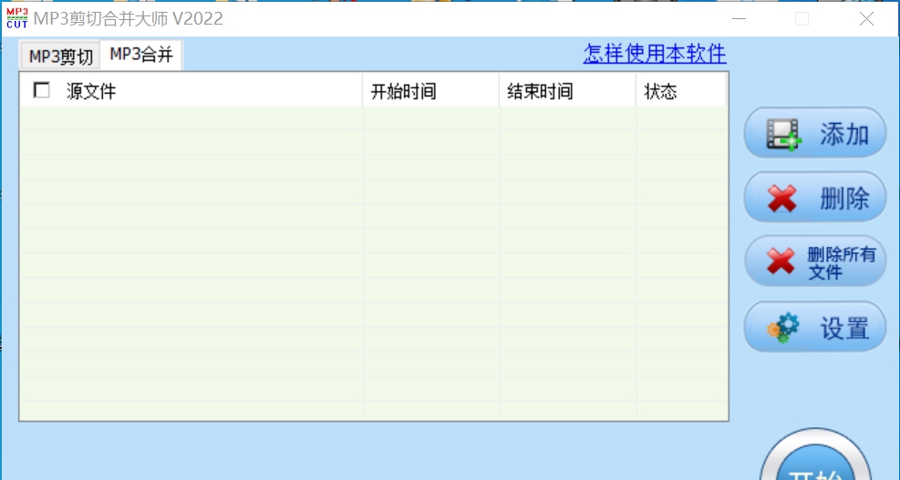This screenshot has height=480, width=900.
Task: Start processing with the 开始 button
Action: [815, 456]
